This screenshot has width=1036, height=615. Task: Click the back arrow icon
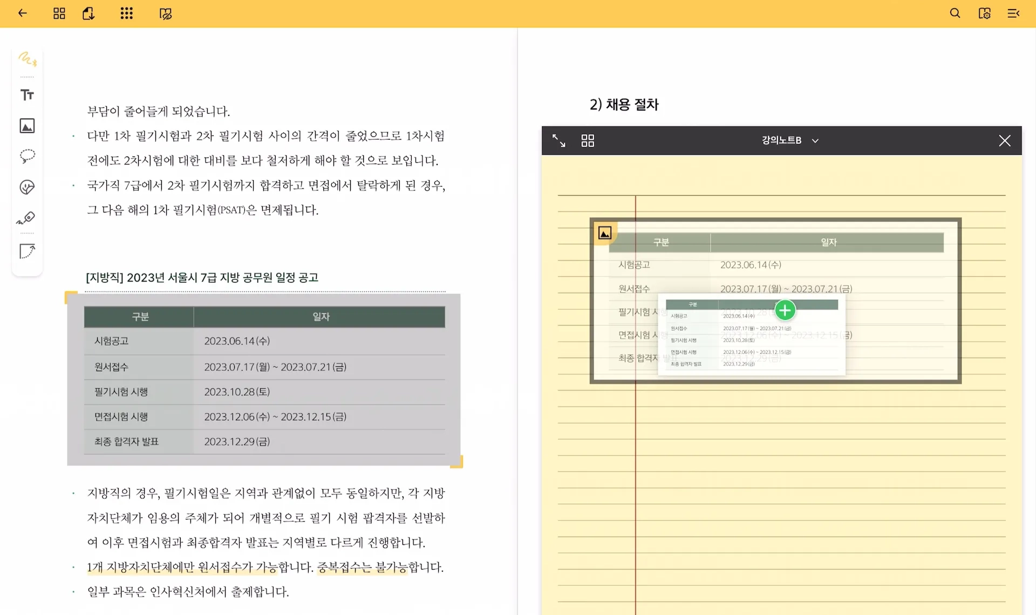click(x=22, y=13)
